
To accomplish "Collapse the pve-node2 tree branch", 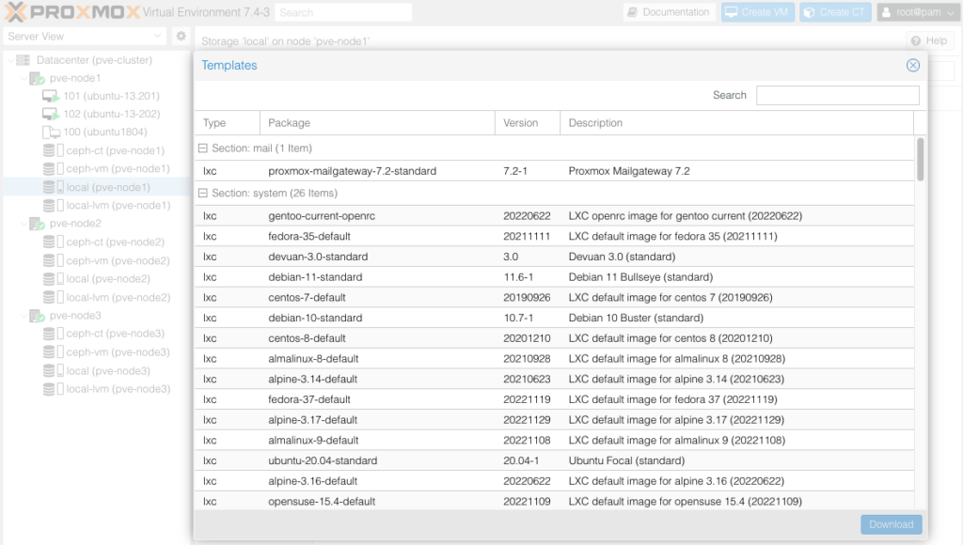I will tap(24, 224).
